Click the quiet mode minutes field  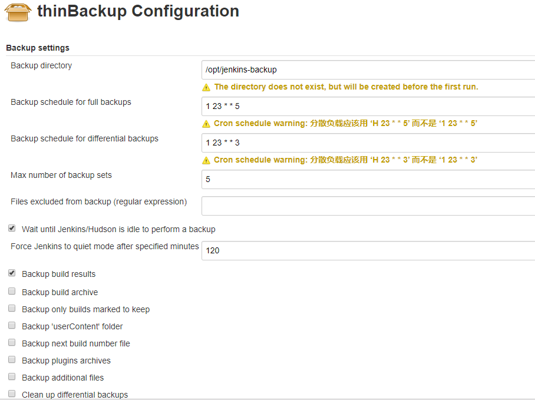coord(368,250)
